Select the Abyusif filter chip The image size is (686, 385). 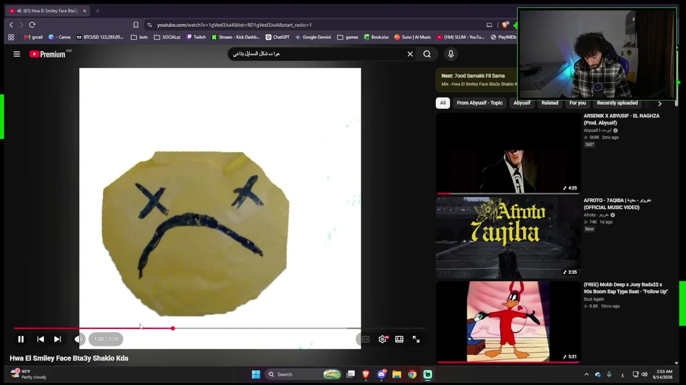tap(522, 103)
